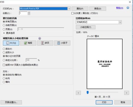Viewport: 133px width, 107px height.
Task: Select 横向 landscape orientation radio
Action: point(4,82)
